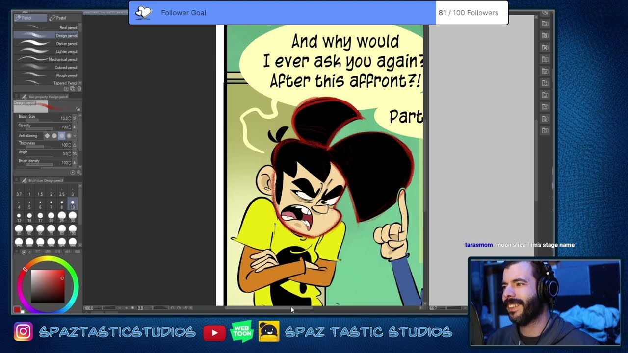Open the Thickness direction button
Viewport: 628px width, 353px height.
(x=75, y=145)
